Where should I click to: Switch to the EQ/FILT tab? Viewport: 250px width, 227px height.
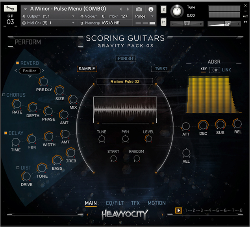click(x=115, y=203)
